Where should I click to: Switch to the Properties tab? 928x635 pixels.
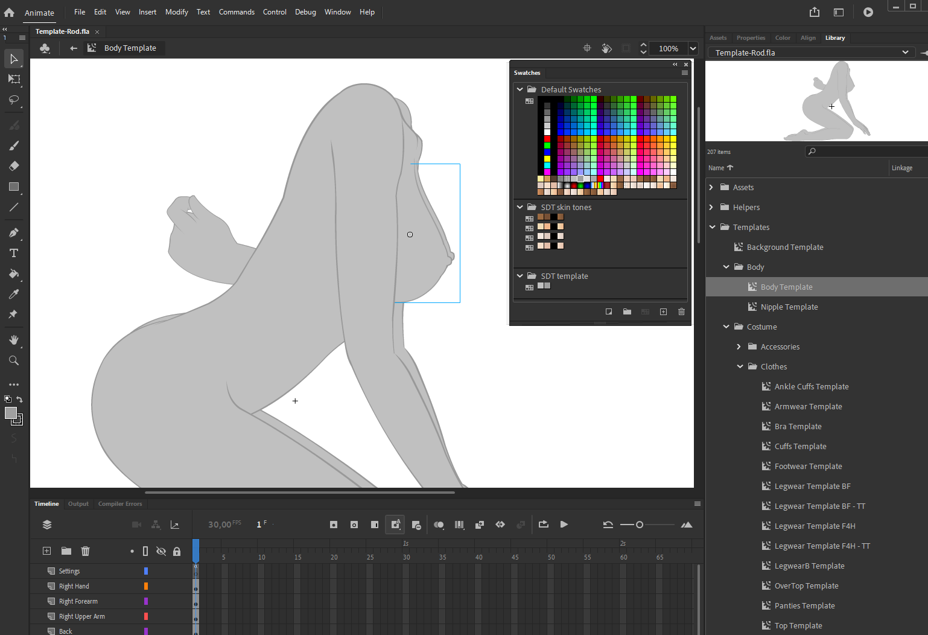(x=751, y=38)
